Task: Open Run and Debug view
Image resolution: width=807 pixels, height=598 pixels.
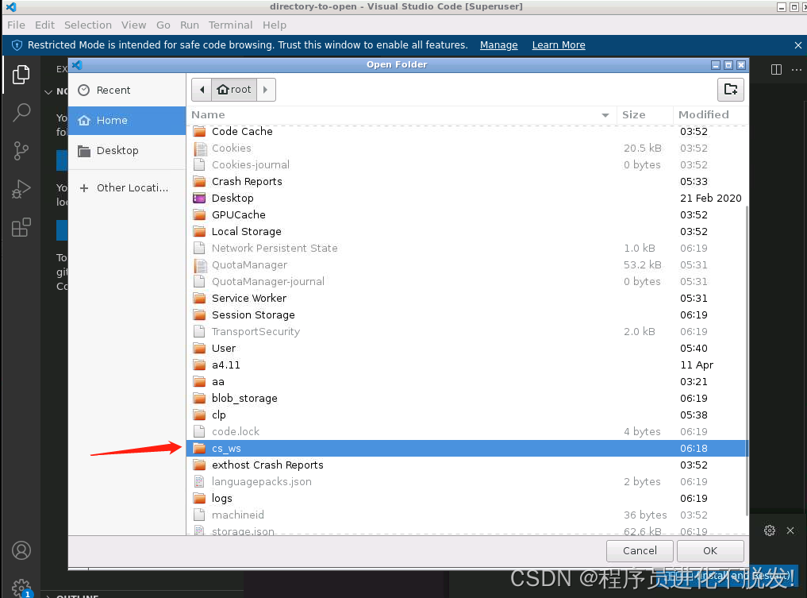Action: tap(21, 189)
